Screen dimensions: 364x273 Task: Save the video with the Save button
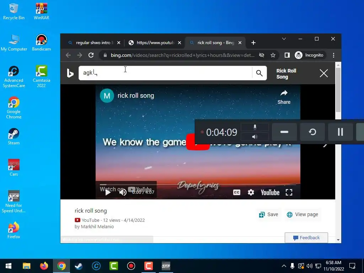(268, 214)
